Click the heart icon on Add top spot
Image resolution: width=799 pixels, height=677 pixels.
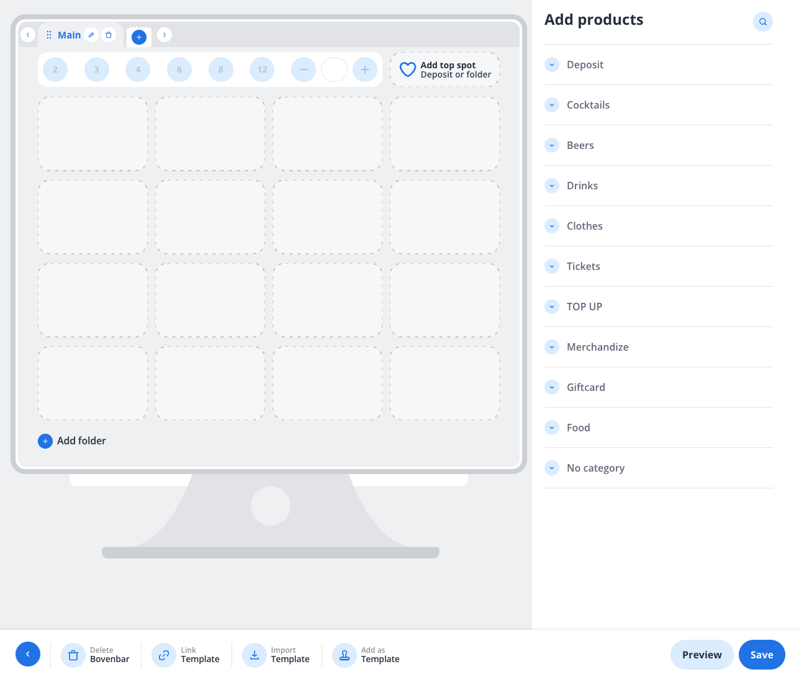coord(408,69)
